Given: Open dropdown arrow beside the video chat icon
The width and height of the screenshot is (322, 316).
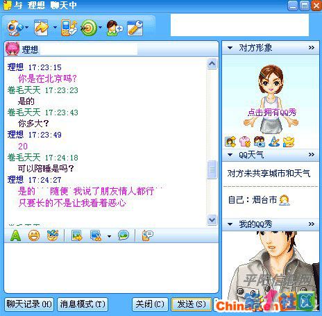Looking at the screenshot, I should coord(27,27).
